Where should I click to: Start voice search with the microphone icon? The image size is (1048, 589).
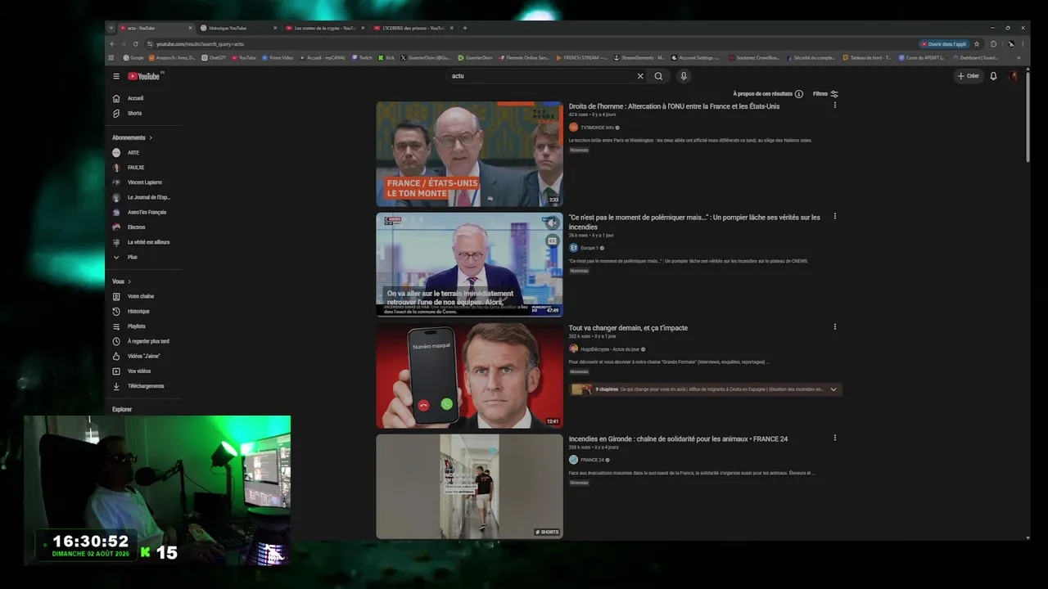tap(684, 76)
